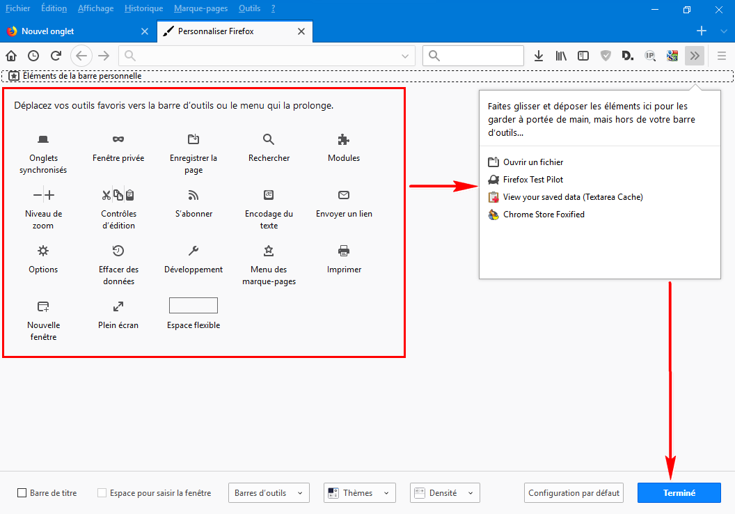Select Chrome Store Foxified overflow item
The height and width of the screenshot is (514, 735).
[x=536, y=215]
